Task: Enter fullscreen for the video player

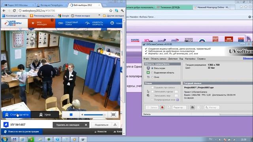Action: tap(113, 115)
